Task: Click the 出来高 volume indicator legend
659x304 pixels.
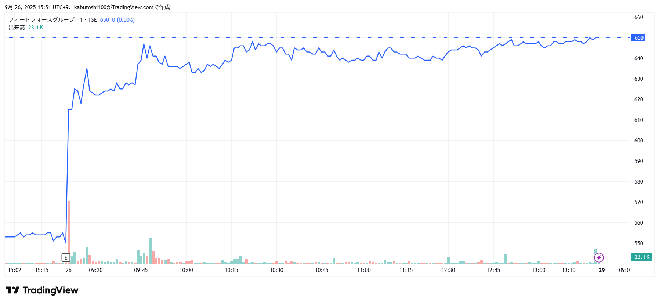Action: click(x=17, y=28)
